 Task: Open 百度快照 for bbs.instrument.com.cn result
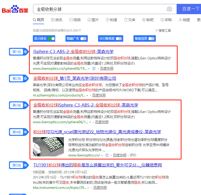click(x=100, y=188)
